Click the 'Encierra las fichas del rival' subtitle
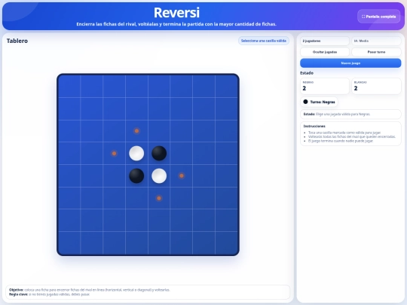Viewport: 407px width, 305px height. click(176, 24)
